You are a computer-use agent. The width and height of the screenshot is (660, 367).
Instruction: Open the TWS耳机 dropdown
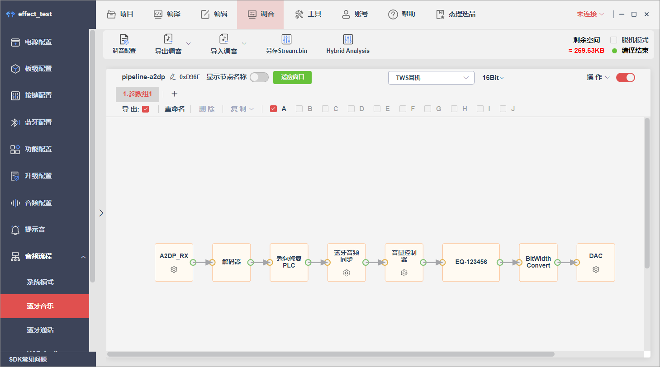[x=431, y=78]
